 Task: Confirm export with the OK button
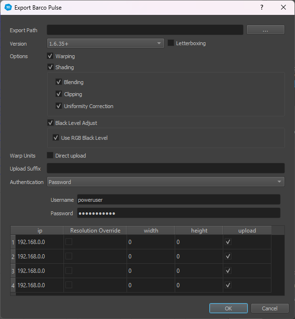pos(228,308)
